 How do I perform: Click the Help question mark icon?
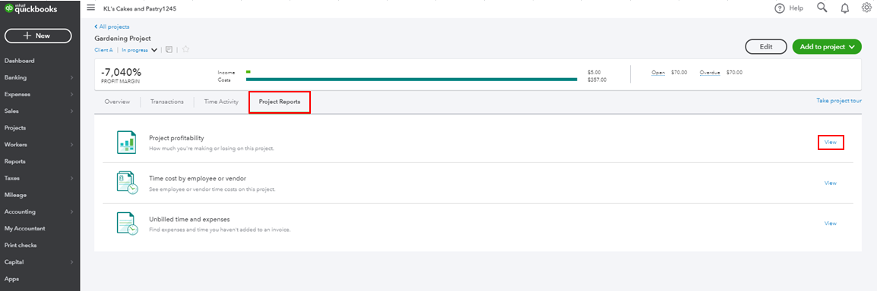pyautogui.click(x=780, y=8)
